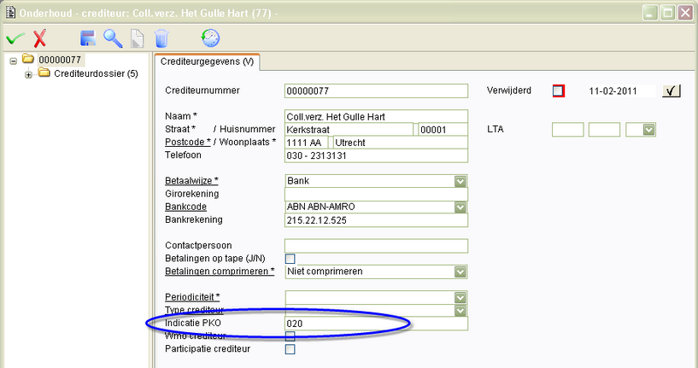Open the Betaalwijze dropdown
Viewport: 698px width, 368px height.
click(460, 181)
